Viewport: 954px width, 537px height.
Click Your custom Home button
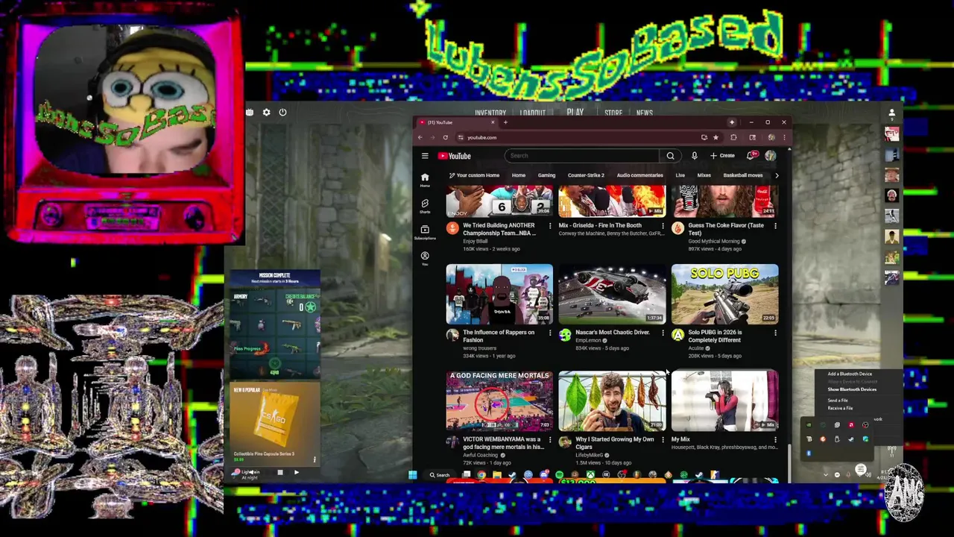[x=474, y=175]
